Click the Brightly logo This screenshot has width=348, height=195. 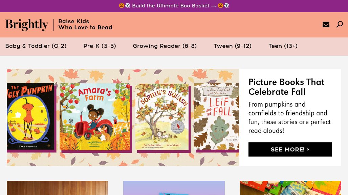tap(27, 25)
